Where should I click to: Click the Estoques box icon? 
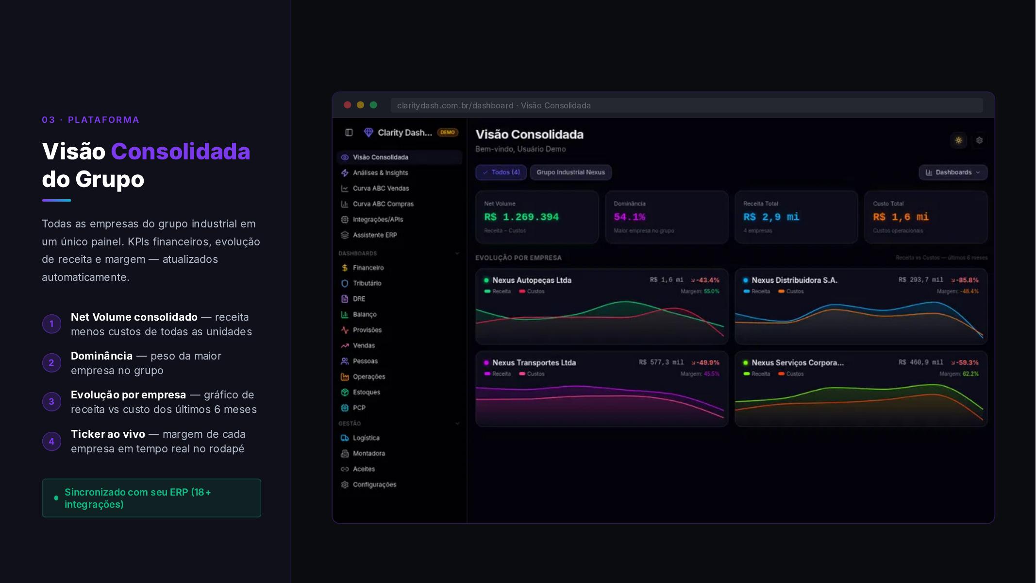345,392
